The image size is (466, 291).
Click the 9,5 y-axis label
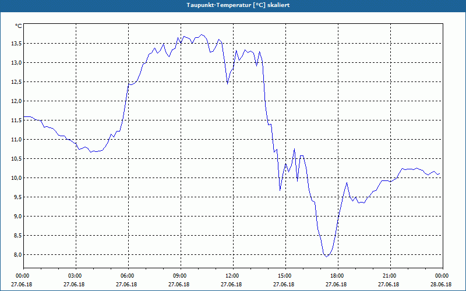[17, 197]
